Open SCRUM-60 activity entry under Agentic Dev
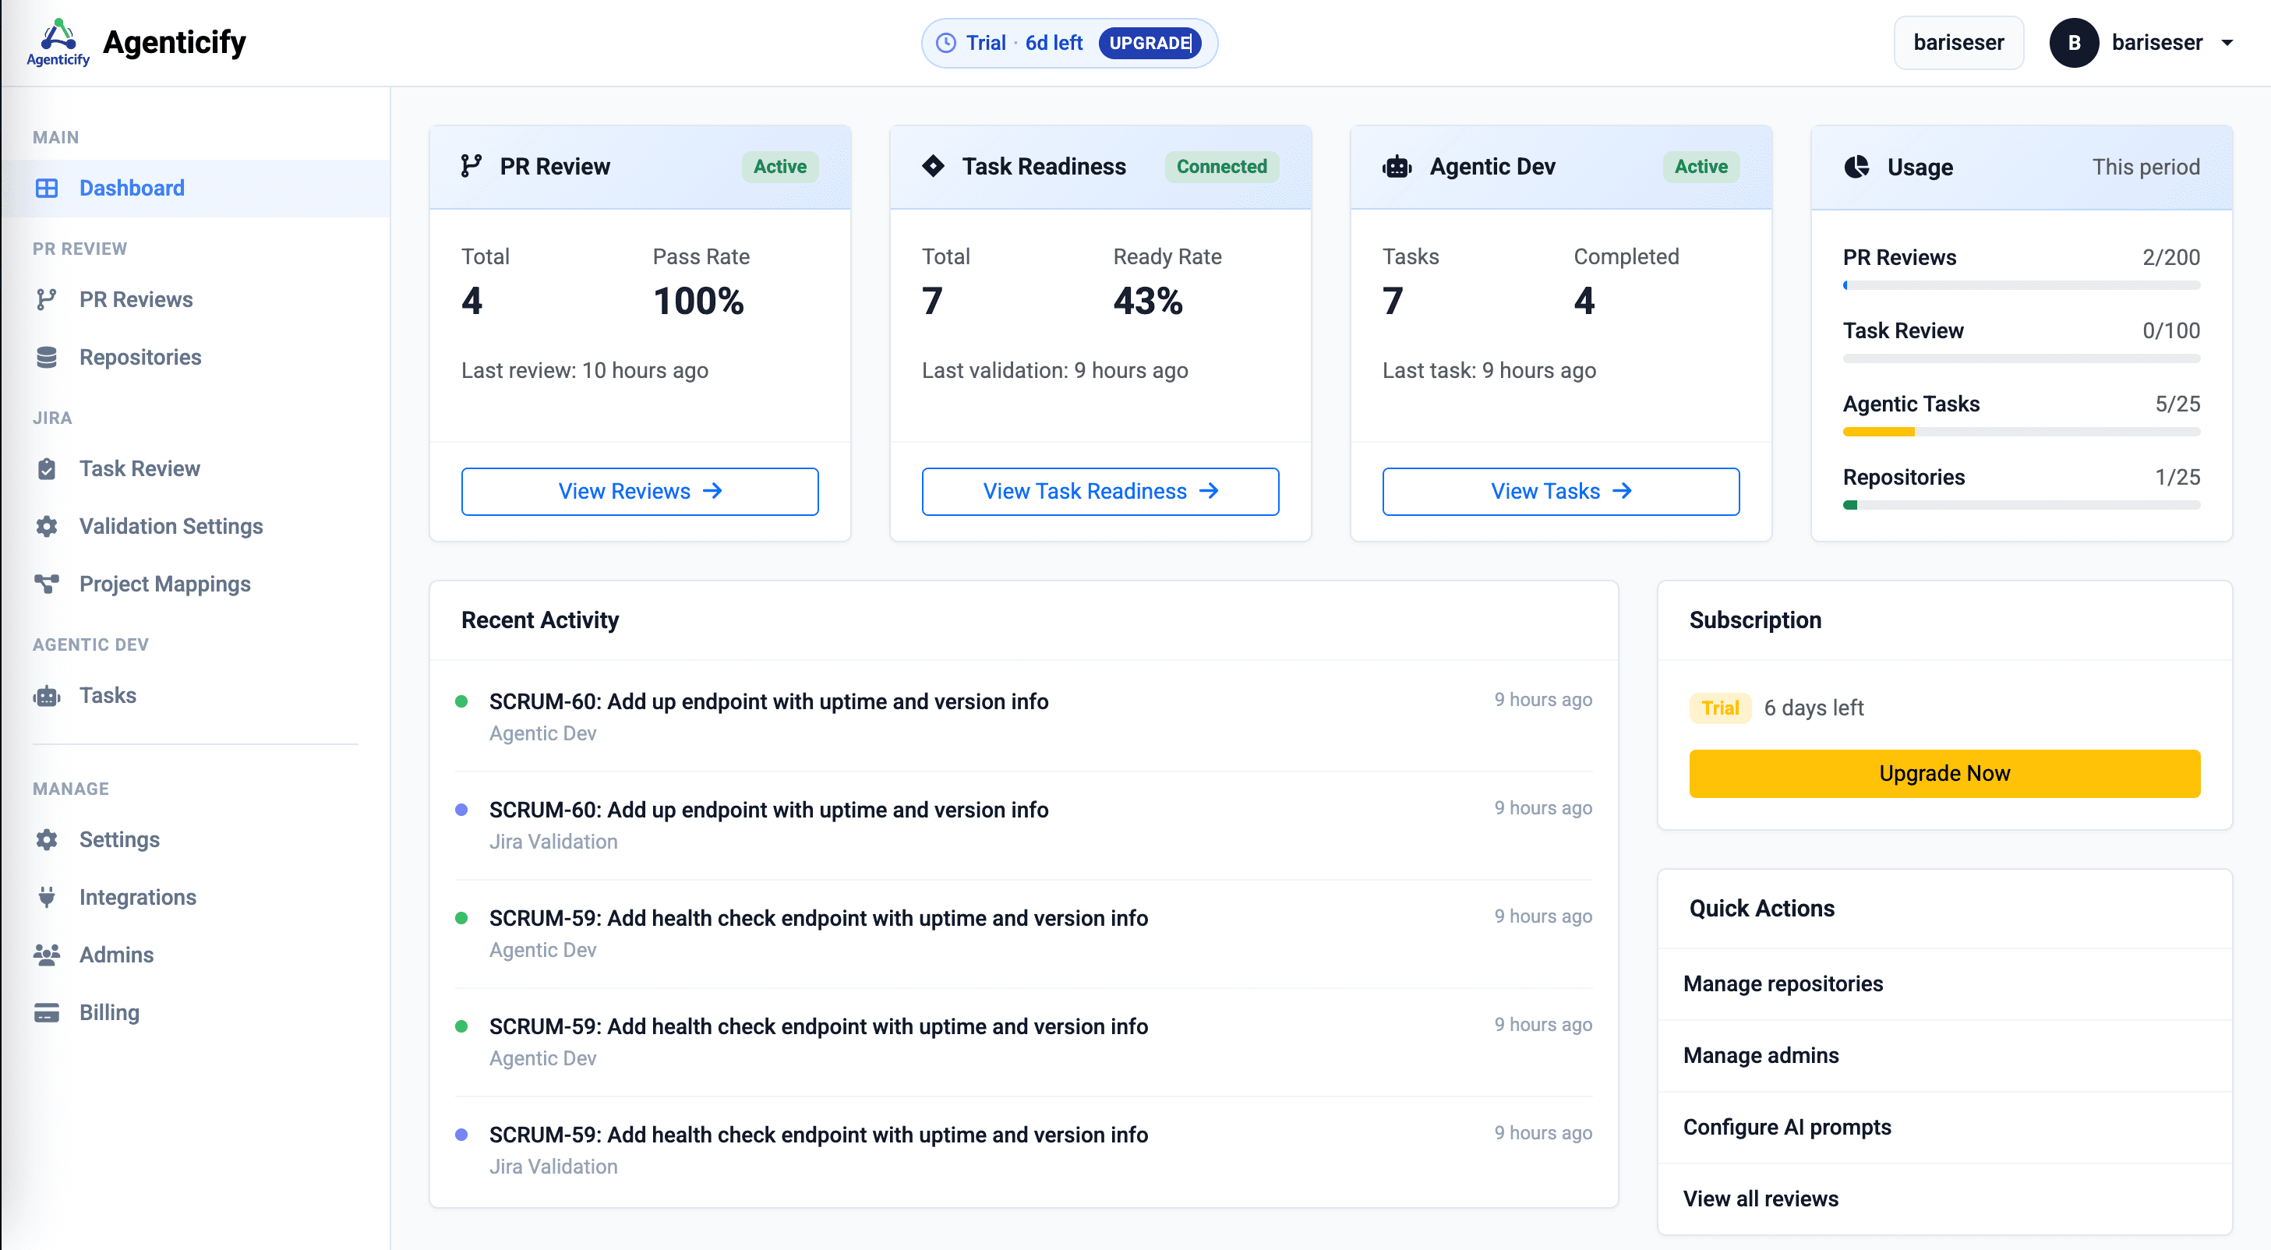This screenshot has width=2271, height=1250. pyautogui.click(x=768, y=701)
